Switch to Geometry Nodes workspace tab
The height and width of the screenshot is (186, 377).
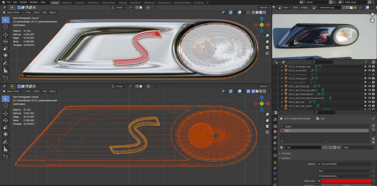(182, 3)
